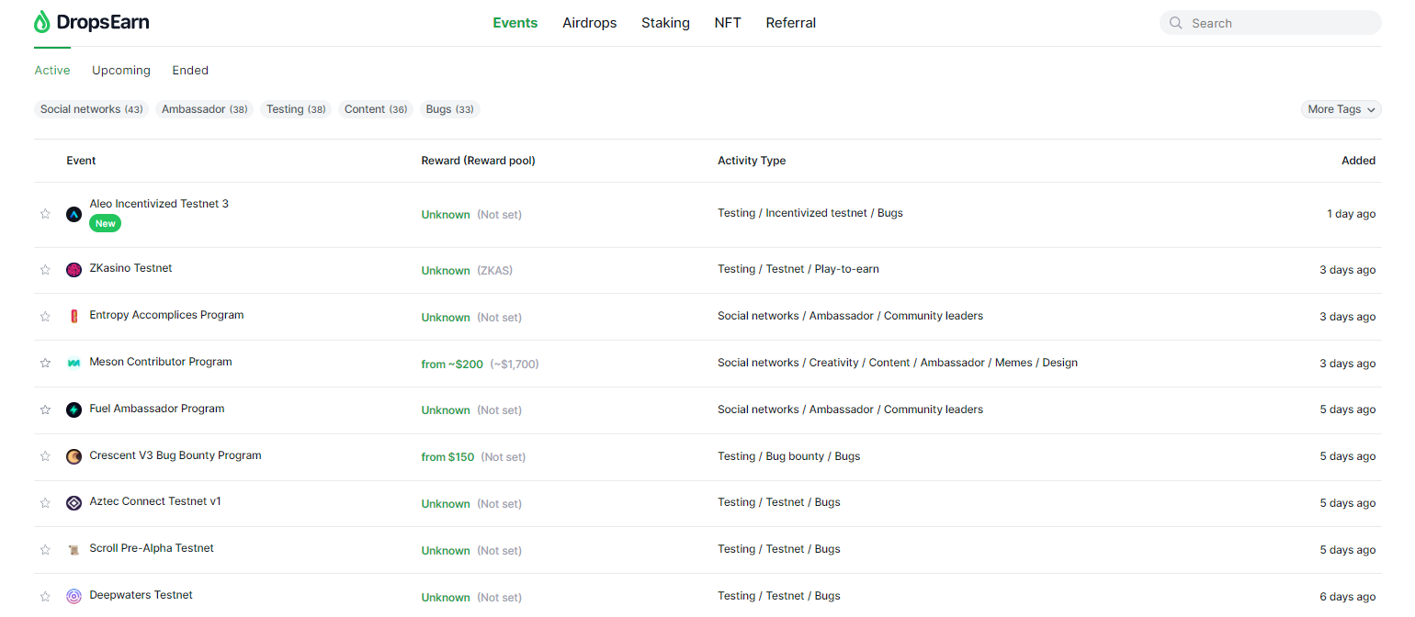
Task: Filter by Social networks tag
Action: click(91, 109)
